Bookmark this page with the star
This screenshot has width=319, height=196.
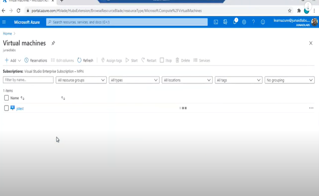tap(290, 11)
